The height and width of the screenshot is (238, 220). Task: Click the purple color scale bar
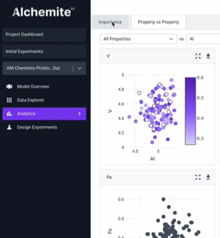click(190, 111)
